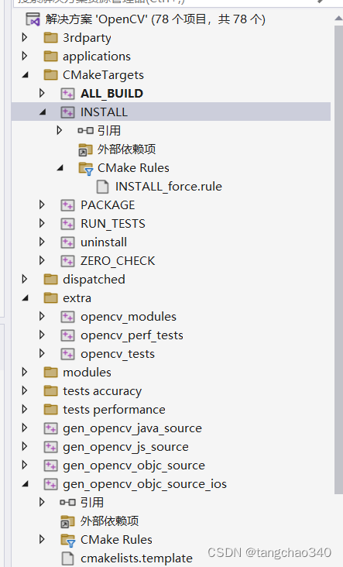343x567 pixels.
Task: Expand the opencv_modules project
Action: (x=42, y=316)
